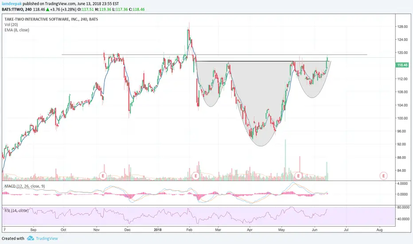413x244 pixels.
Task: Click the earnings E marker near February
Action: point(195,176)
